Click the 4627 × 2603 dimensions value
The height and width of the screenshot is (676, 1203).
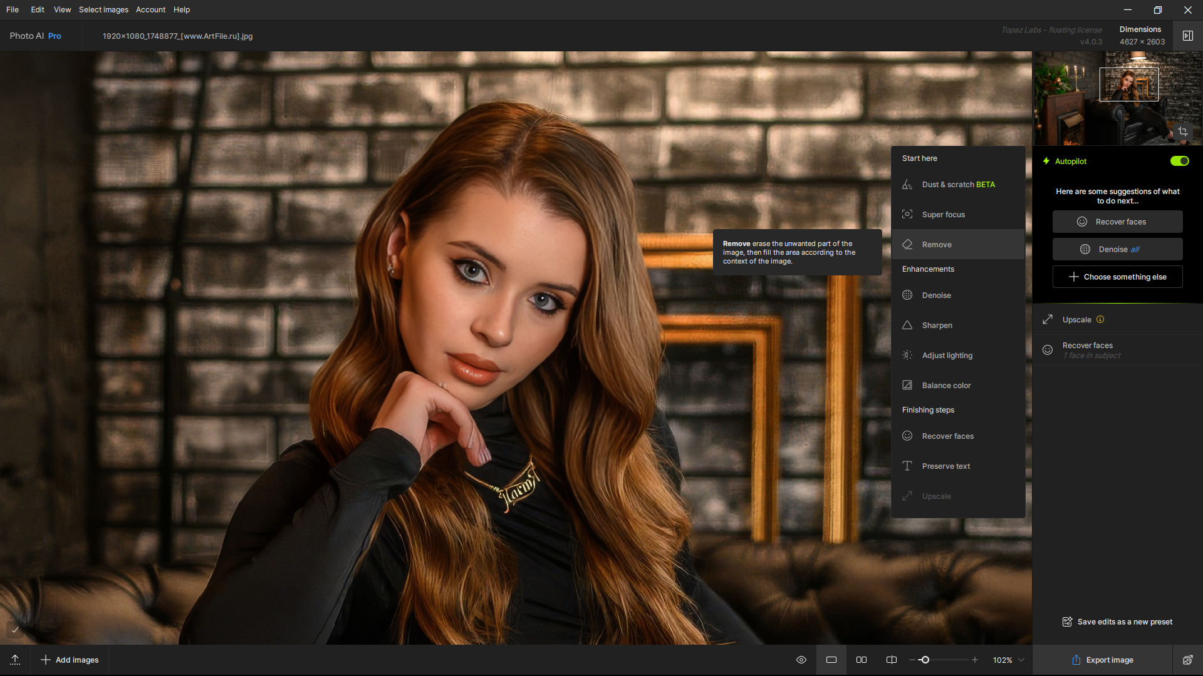click(x=1142, y=42)
